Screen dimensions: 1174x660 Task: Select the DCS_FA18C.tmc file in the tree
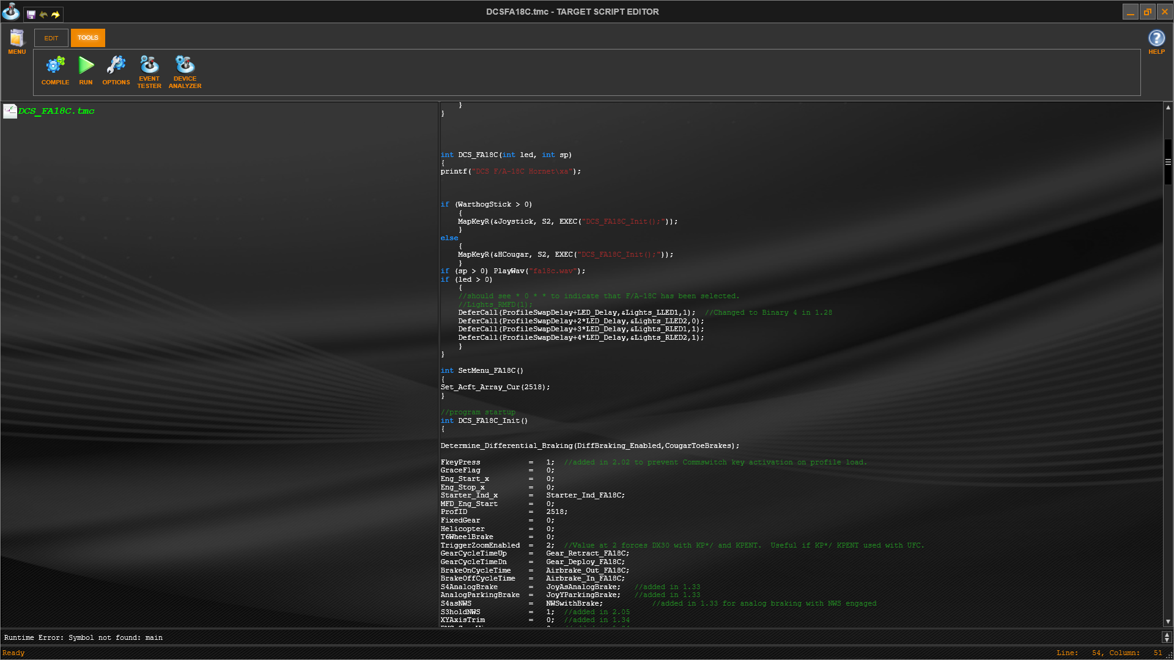(x=56, y=111)
